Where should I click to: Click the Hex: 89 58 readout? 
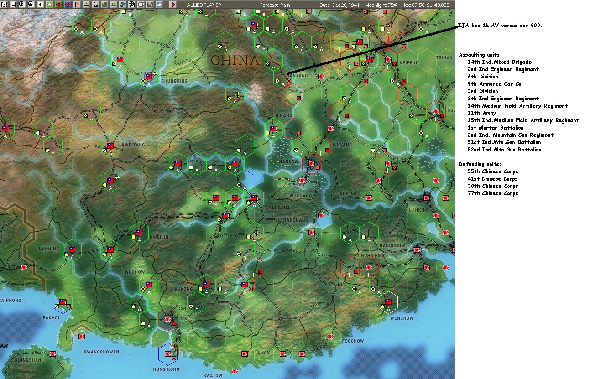pyautogui.click(x=413, y=5)
